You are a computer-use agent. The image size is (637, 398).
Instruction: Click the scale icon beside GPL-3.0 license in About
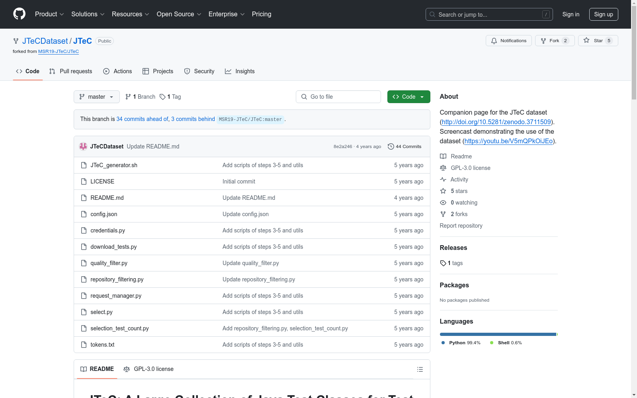pyautogui.click(x=443, y=168)
